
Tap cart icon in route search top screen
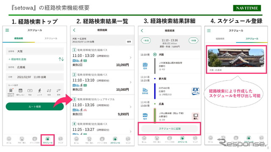(22, 139)
